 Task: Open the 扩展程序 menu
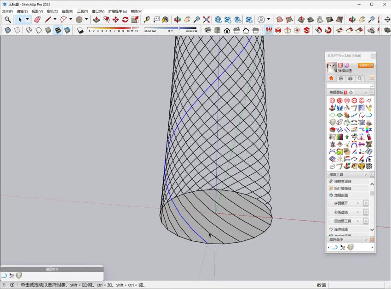click(x=117, y=11)
